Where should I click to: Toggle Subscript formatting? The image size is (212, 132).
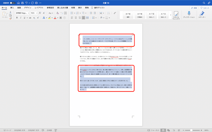(x=34, y=18)
